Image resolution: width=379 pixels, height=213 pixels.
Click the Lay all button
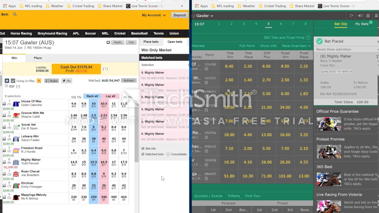[x=110, y=96]
